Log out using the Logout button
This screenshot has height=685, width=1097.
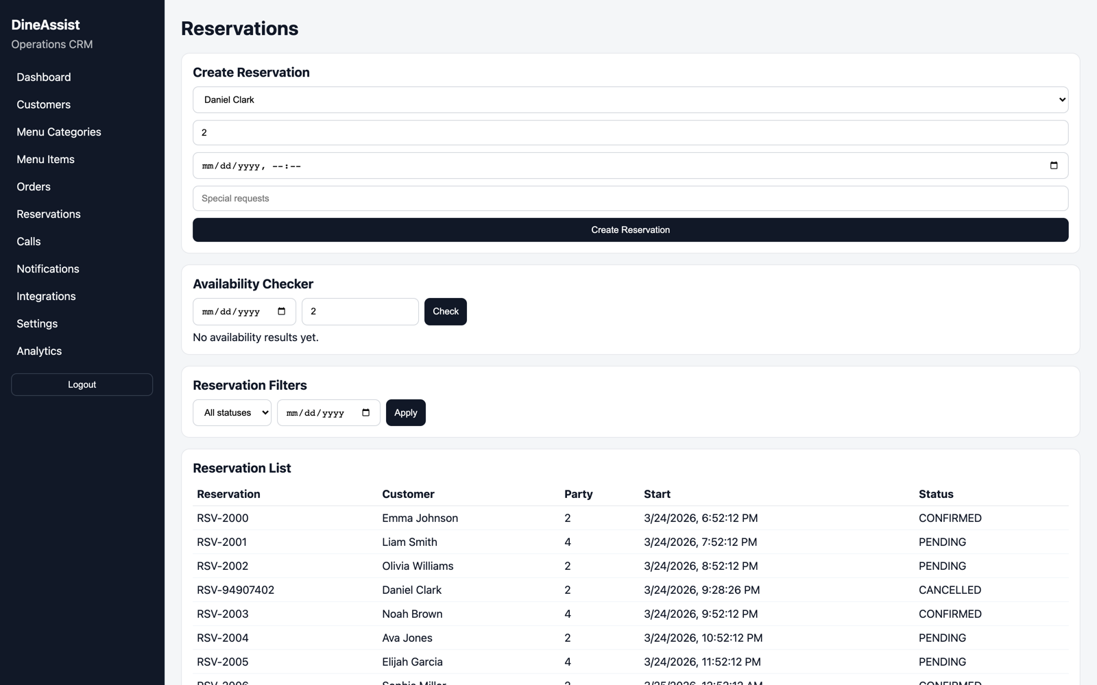click(x=82, y=384)
